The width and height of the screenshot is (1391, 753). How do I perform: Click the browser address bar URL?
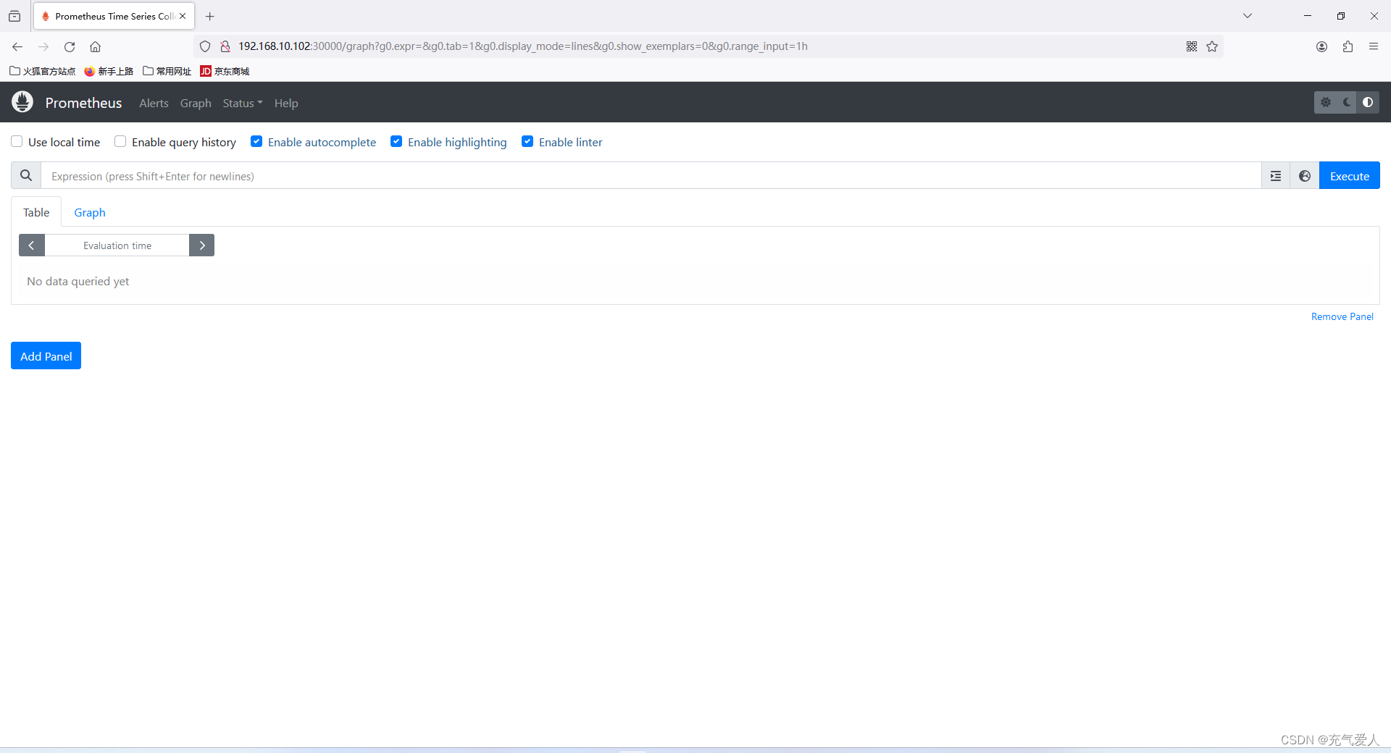coord(522,46)
